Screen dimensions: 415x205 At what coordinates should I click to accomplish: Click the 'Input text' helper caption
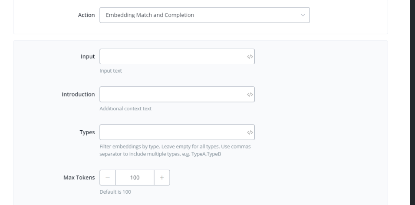111,71
